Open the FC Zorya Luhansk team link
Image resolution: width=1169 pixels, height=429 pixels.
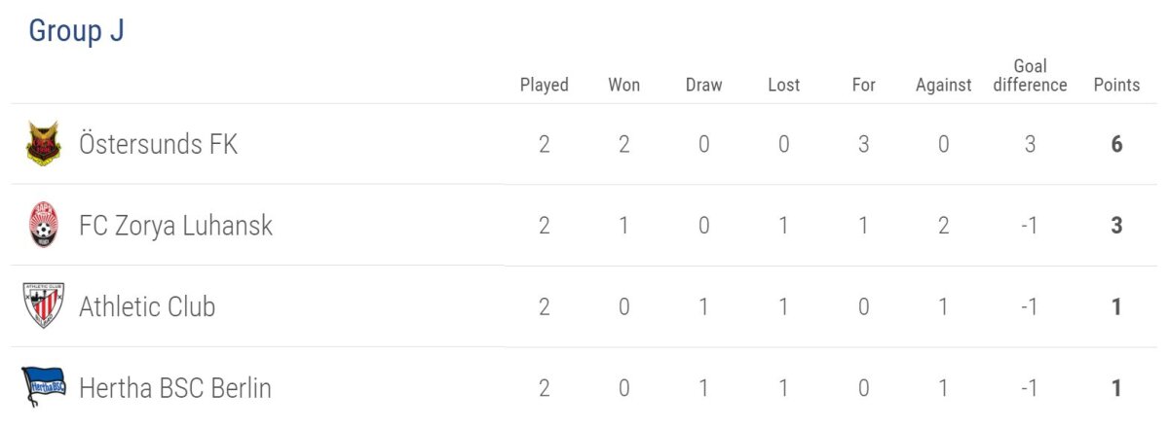175,226
